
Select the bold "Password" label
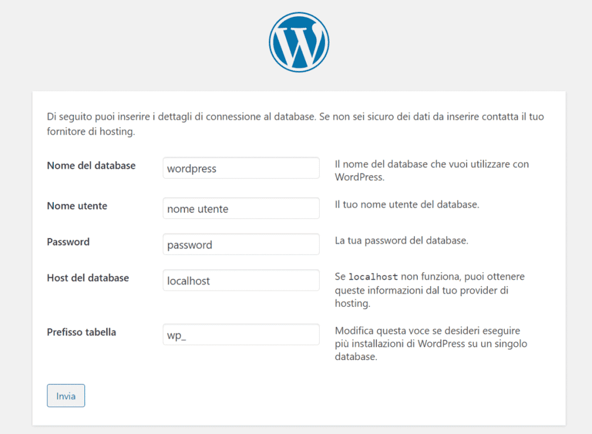pos(68,242)
